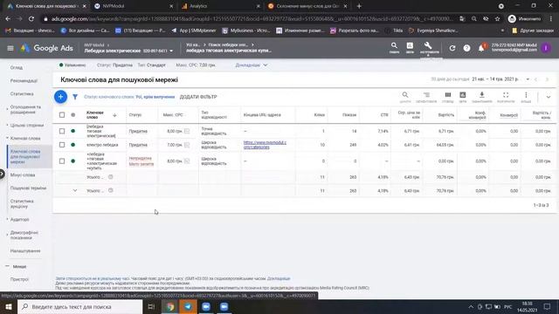The width and height of the screenshot is (559, 314).
Task: Tick checkbox for лебедка тяговая электрическая keyword
Action: [62, 131]
